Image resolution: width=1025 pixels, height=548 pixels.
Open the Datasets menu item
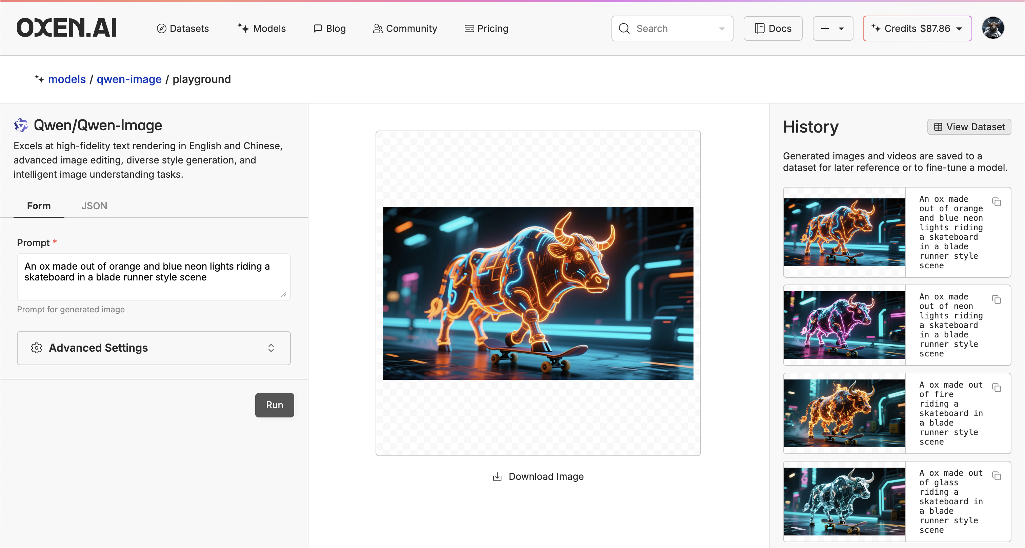pyautogui.click(x=183, y=28)
